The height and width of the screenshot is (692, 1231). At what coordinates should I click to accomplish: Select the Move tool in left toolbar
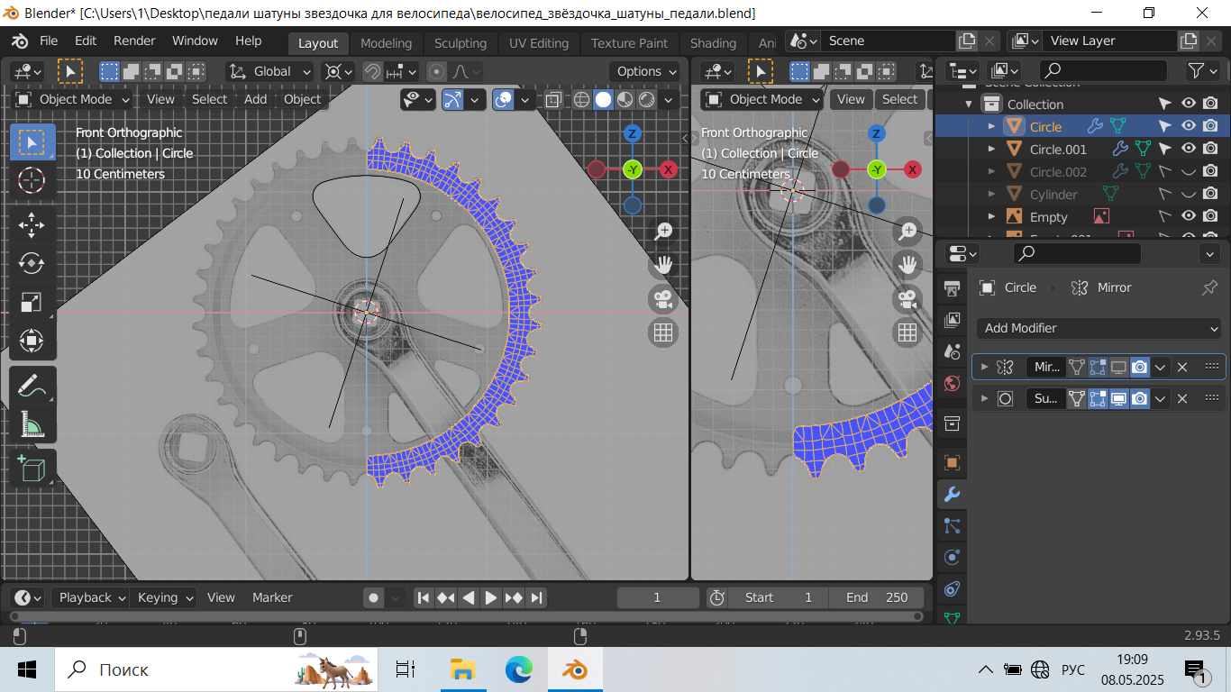pyautogui.click(x=32, y=224)
